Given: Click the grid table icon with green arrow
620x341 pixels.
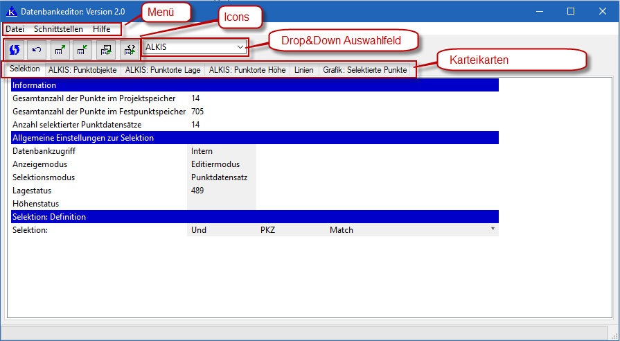Looking at the screenshot, I should (106, 49).
